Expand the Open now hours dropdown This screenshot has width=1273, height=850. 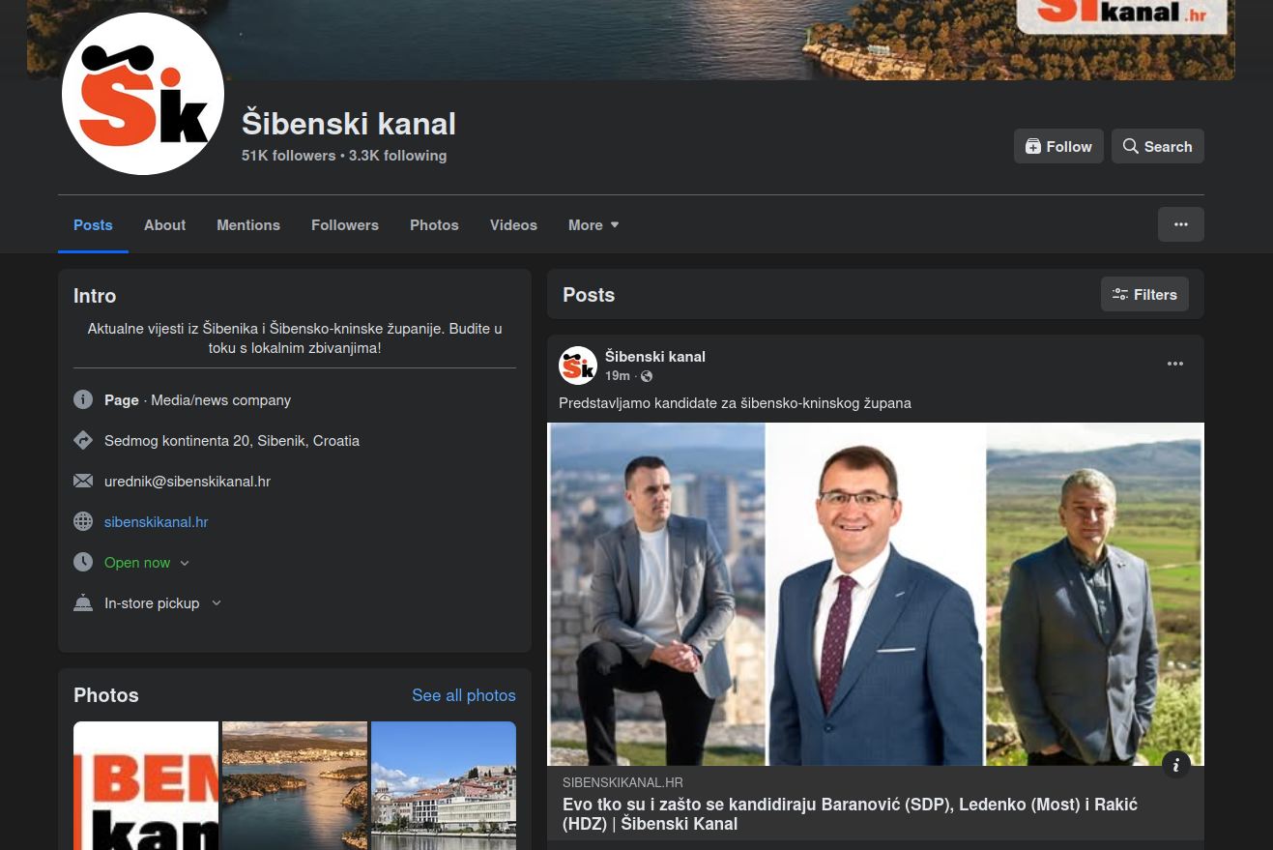185,563
